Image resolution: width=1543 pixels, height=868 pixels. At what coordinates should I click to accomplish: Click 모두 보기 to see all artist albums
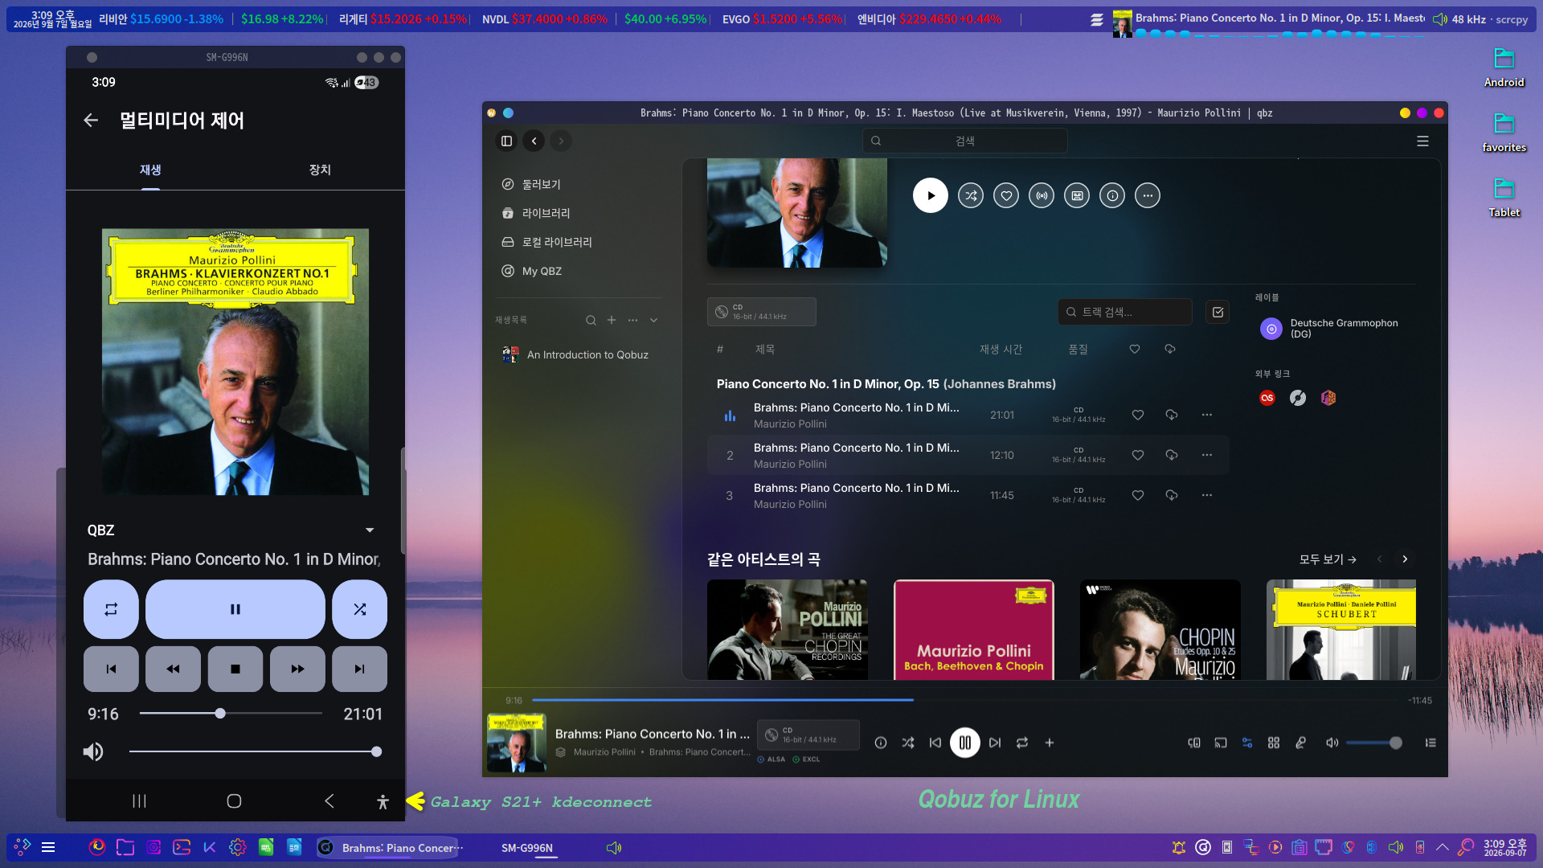(1328, 559)
